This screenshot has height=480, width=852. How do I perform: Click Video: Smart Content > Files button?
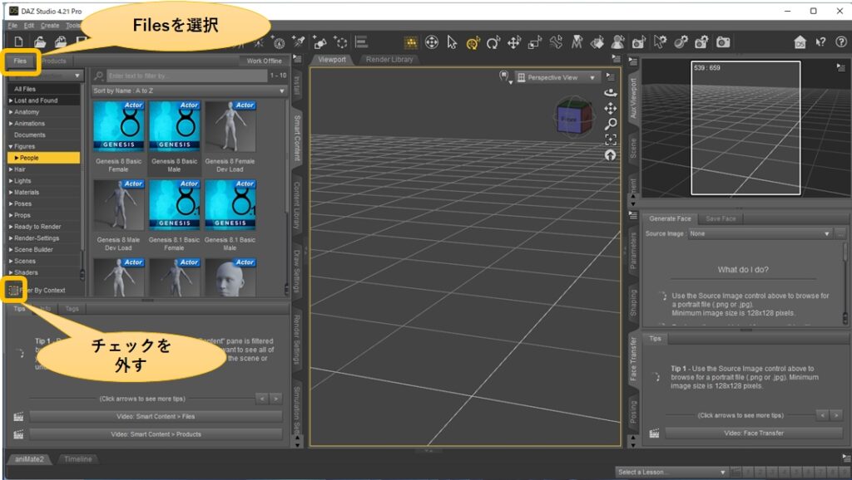point(156,416)
